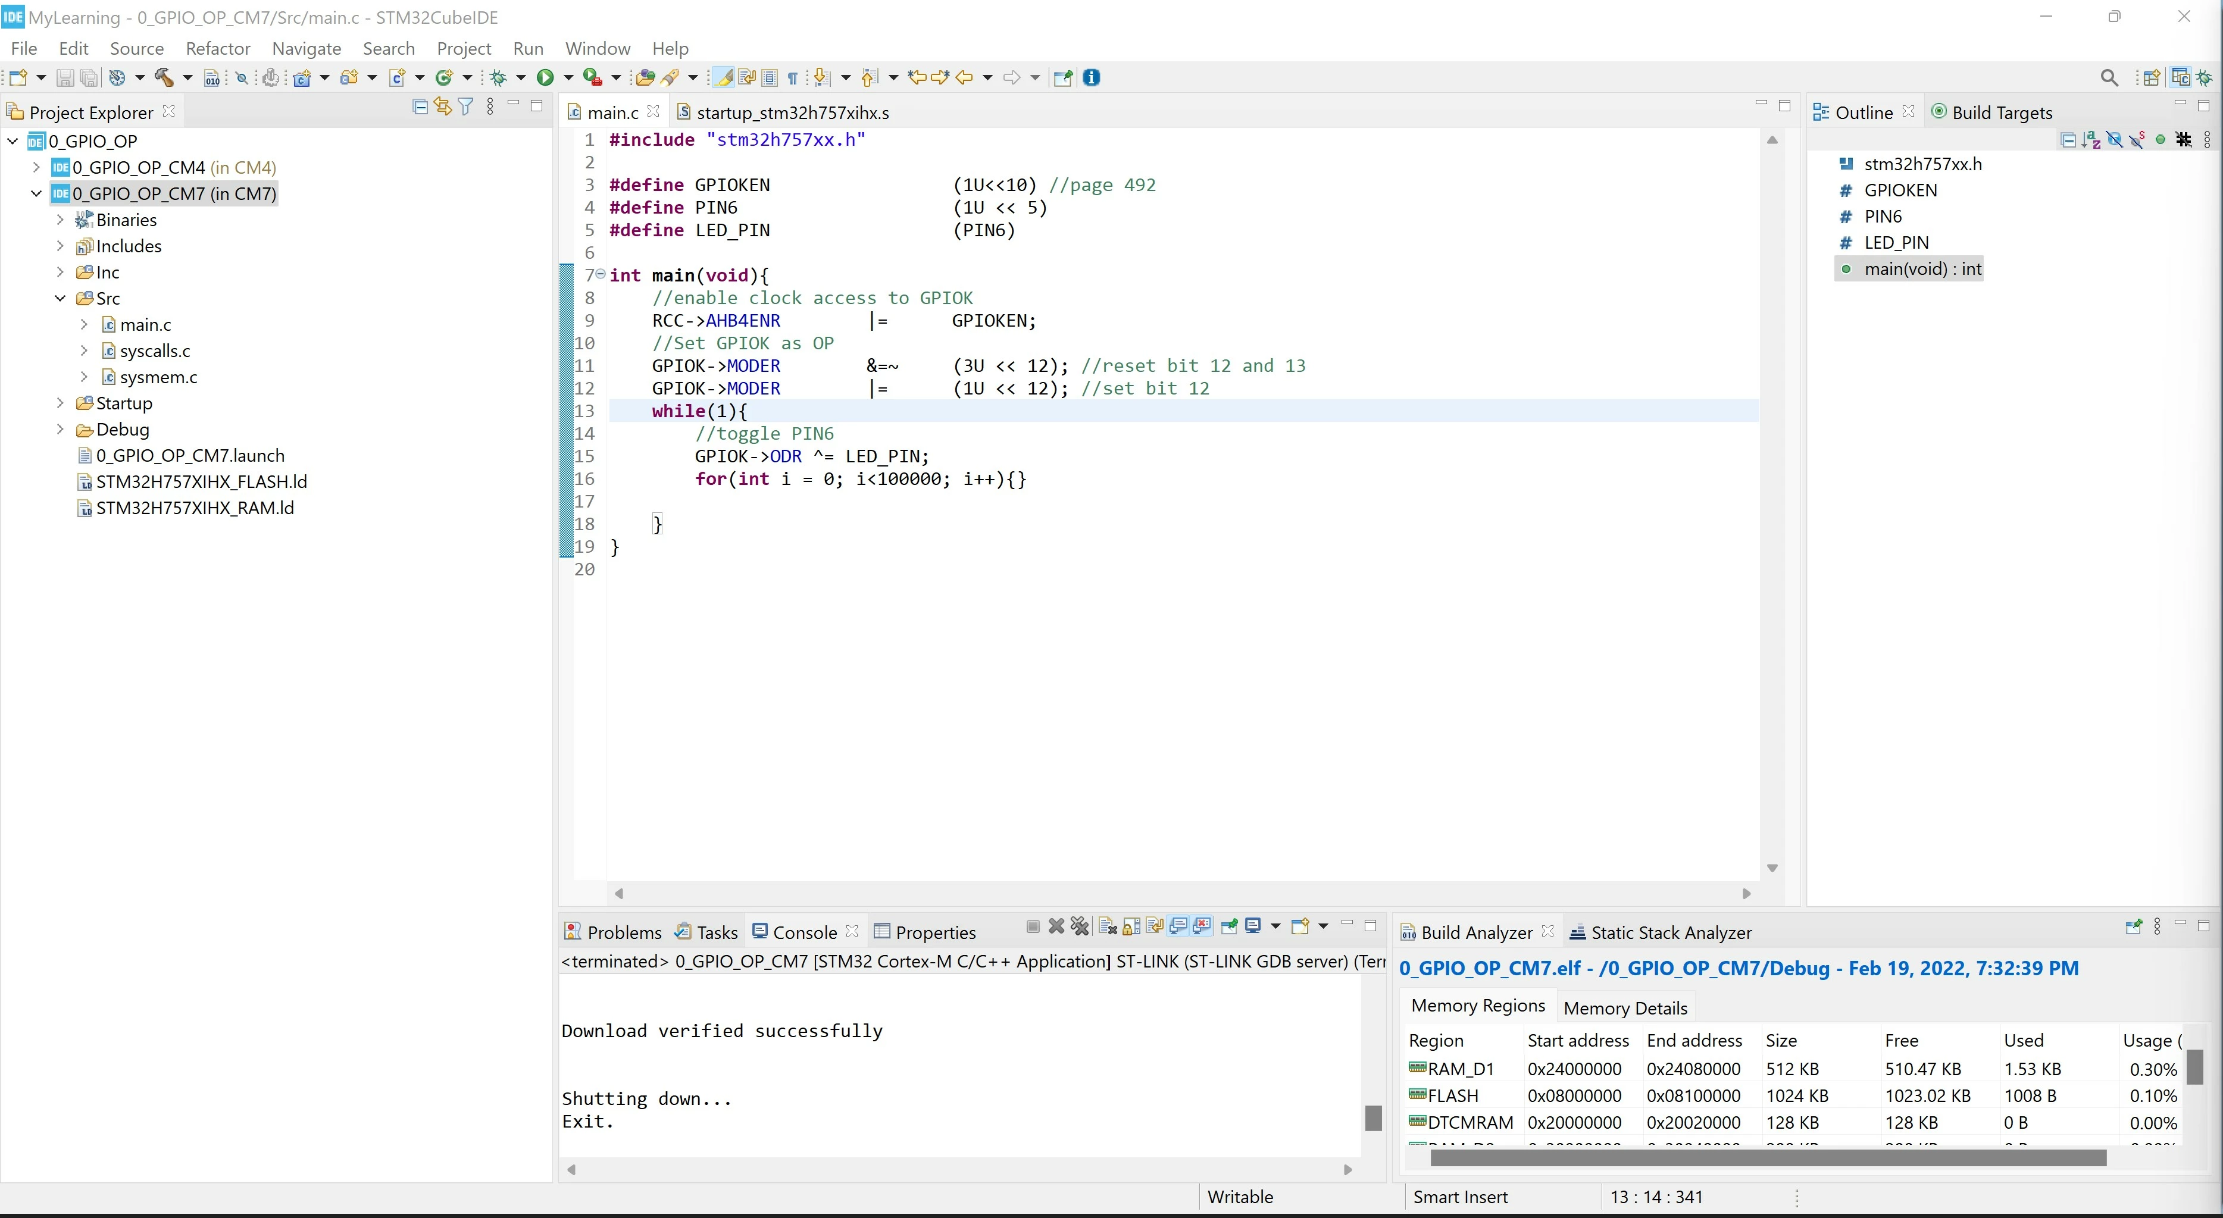This screenshot has height=1218, width=2223.
Task: Click the Open Type folder icon
Action: pyautogui.click(x=645, y=77)
